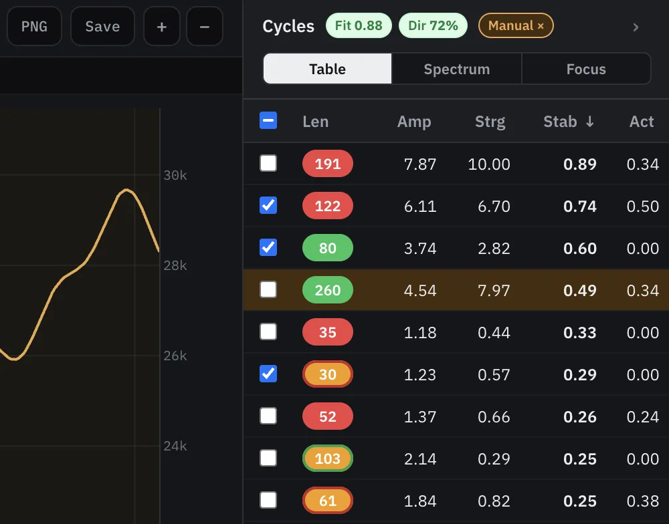Click amplitude value 6.11
Viewport: 669px width, 524px height.
tap(420, 207)
